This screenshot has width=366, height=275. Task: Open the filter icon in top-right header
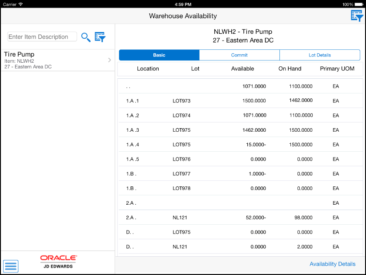(x=357, y=16)
